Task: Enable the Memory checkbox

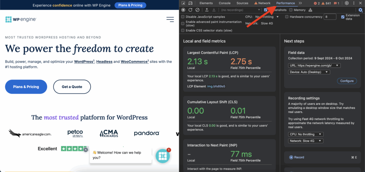Action: click(x=291, y=10)
